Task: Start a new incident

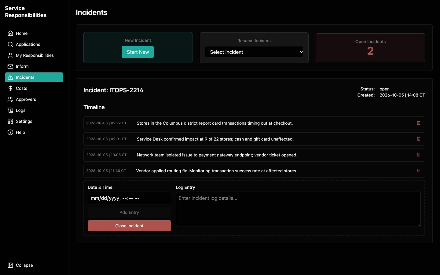Action: point(138,52)
